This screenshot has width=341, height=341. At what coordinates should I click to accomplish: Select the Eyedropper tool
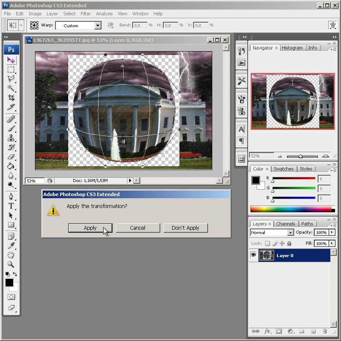pos(11,246)
